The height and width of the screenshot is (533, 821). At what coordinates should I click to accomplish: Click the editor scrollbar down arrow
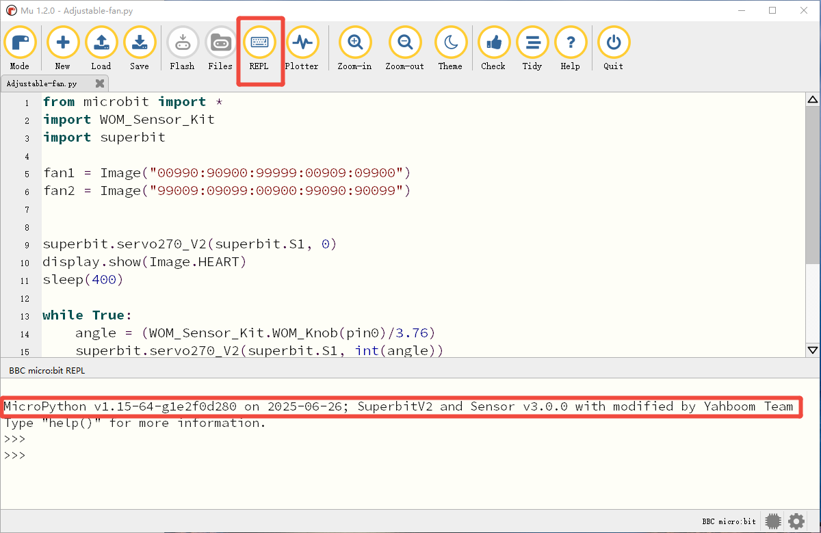(813, 350)
